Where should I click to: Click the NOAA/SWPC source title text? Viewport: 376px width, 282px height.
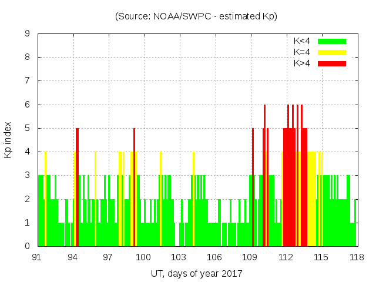(196, 16)
